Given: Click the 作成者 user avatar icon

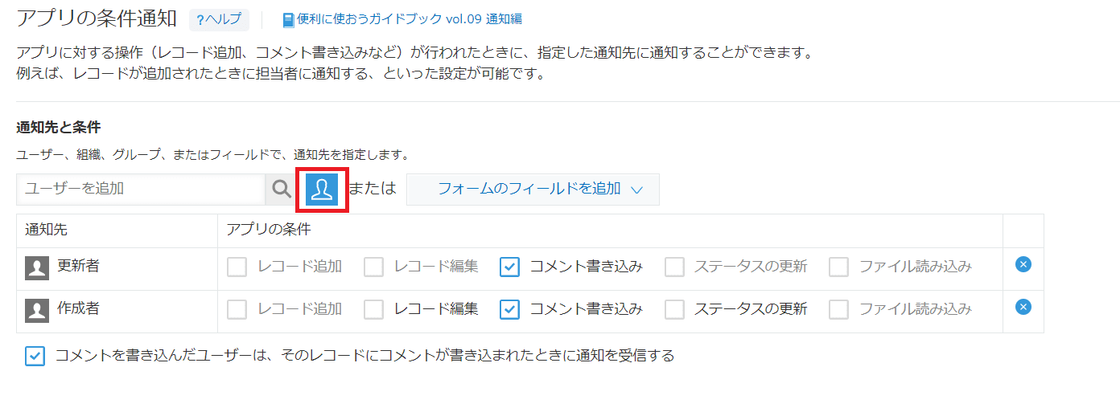Looking at the screenshot, I should [37, 310].
